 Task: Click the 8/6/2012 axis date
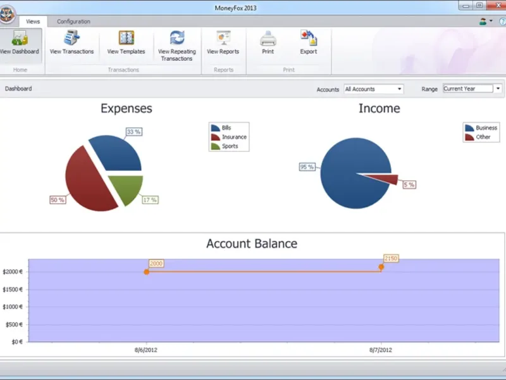146,350
